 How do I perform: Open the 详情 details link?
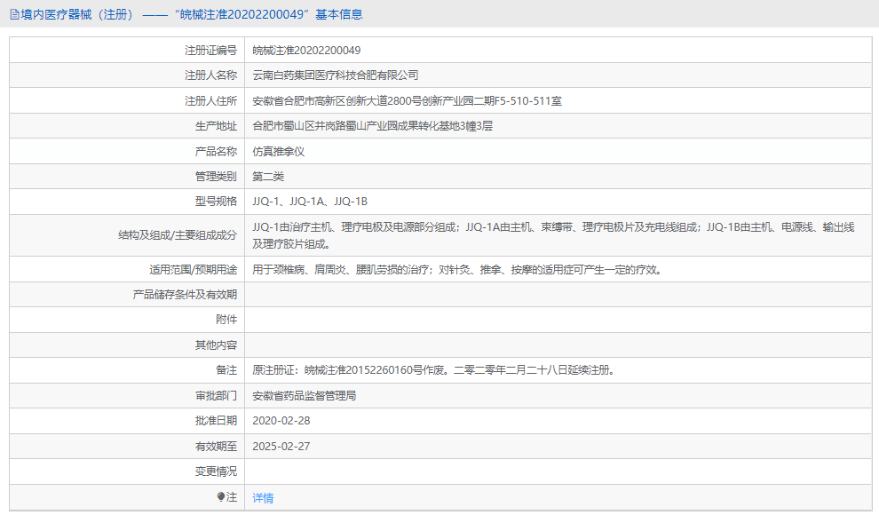point(263,497)
